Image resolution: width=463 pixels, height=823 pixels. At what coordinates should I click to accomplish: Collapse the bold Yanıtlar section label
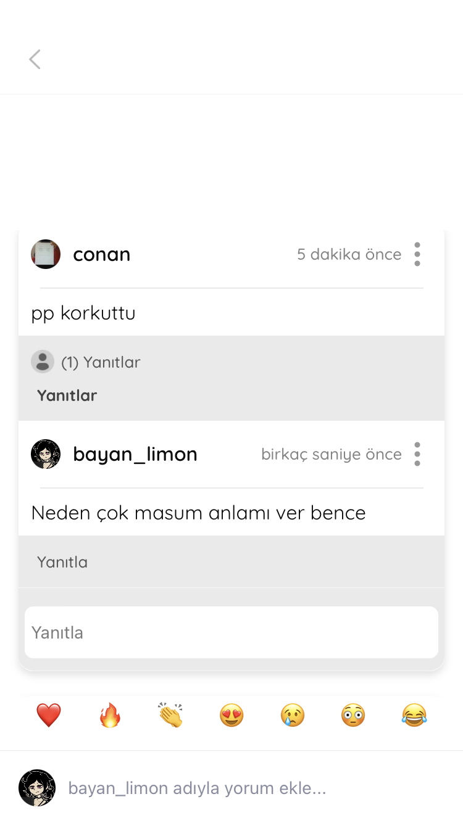tap(67, 395)
